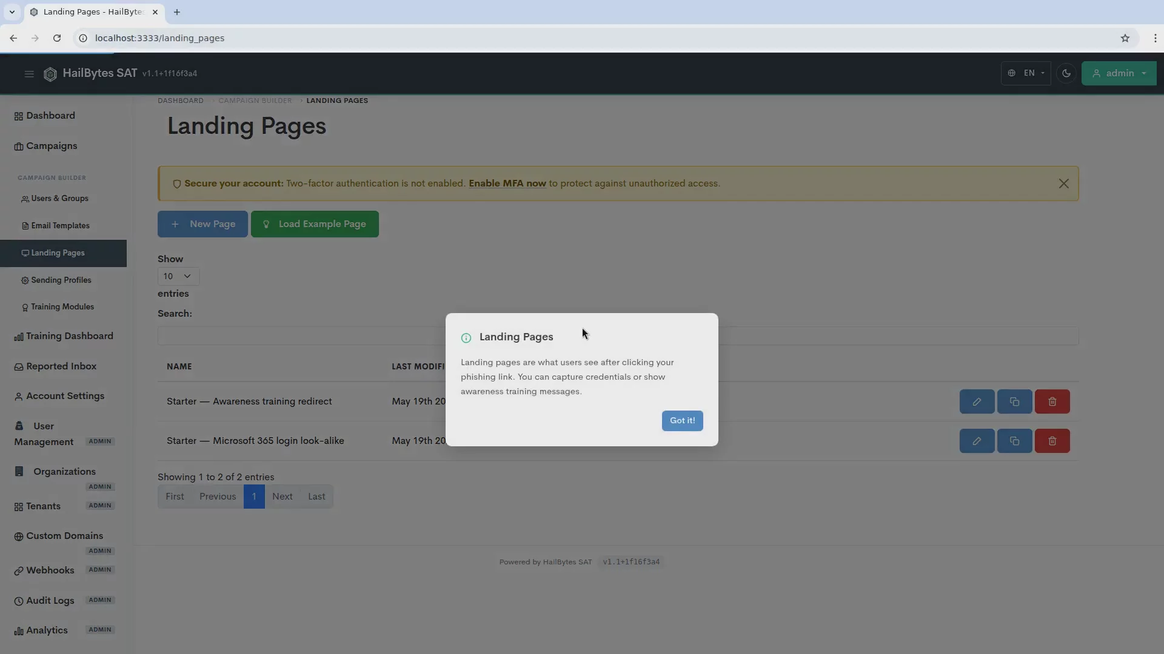1164x654 pixels.
Task: Open a new browser tab with plus
Action: [177, 12]
